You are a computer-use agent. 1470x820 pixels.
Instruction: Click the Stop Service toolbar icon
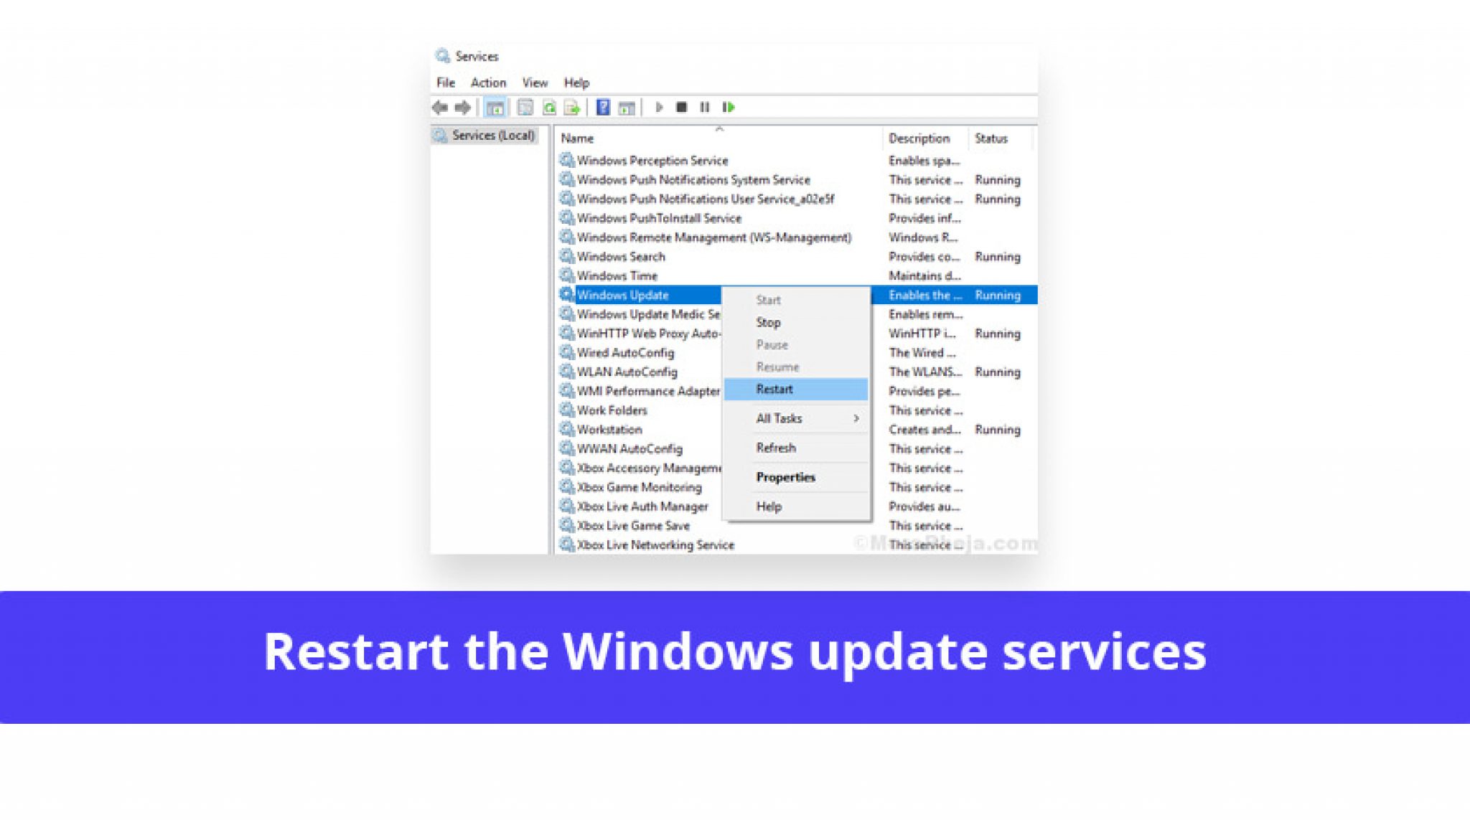[683, 108]
